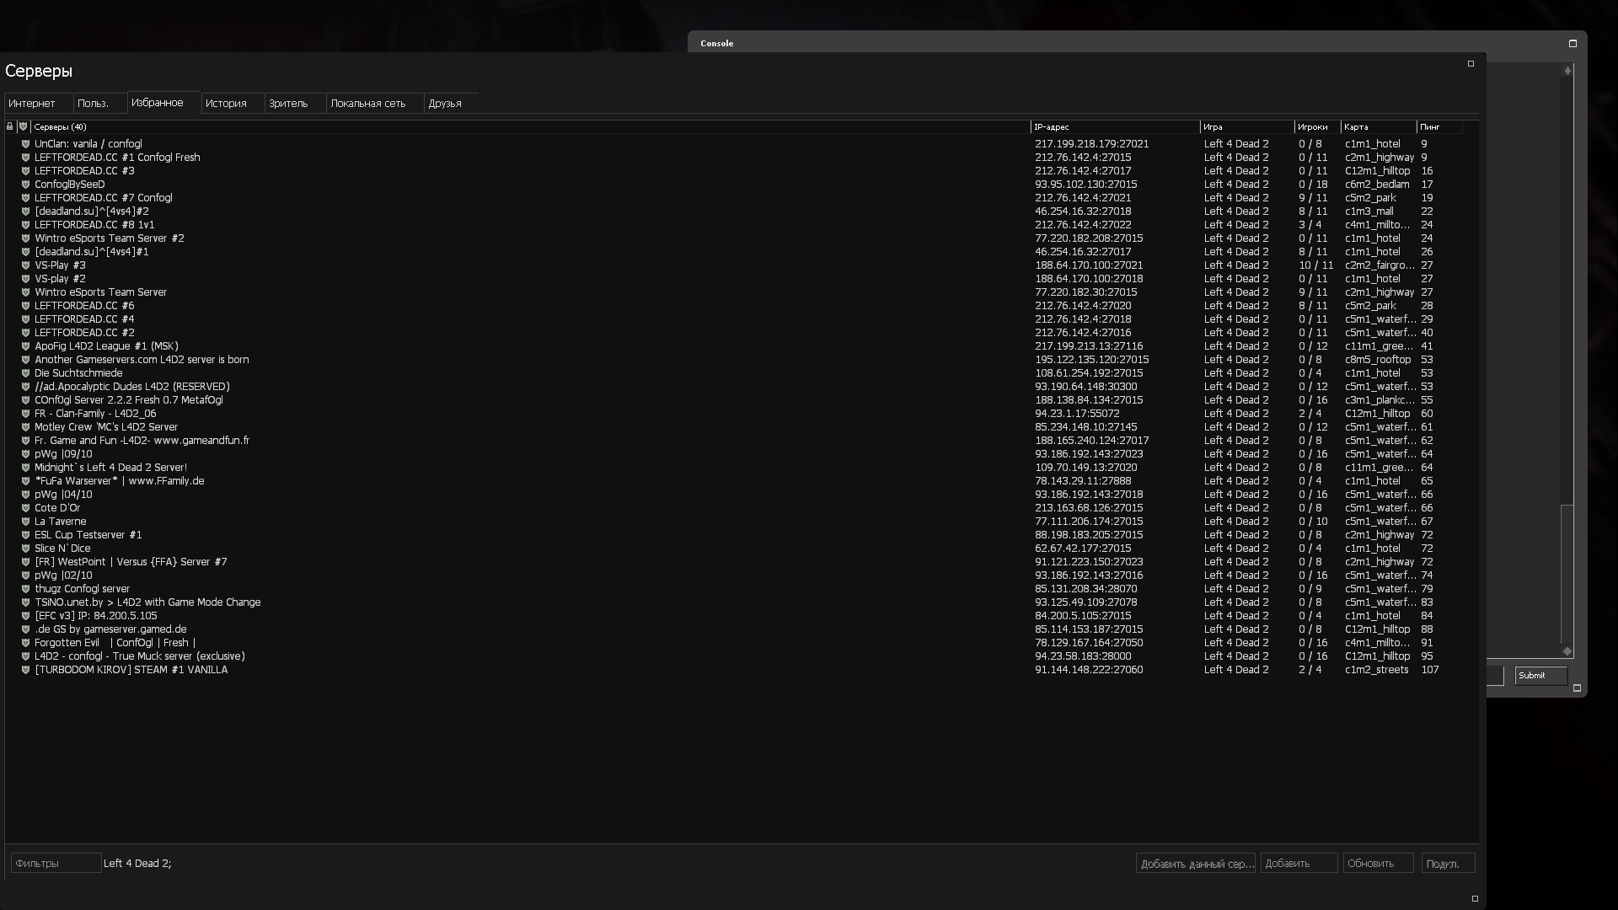This screenshot has height=910, width=1618.
Task: Click the Console Submit button
Action: tap(1540, 676)
